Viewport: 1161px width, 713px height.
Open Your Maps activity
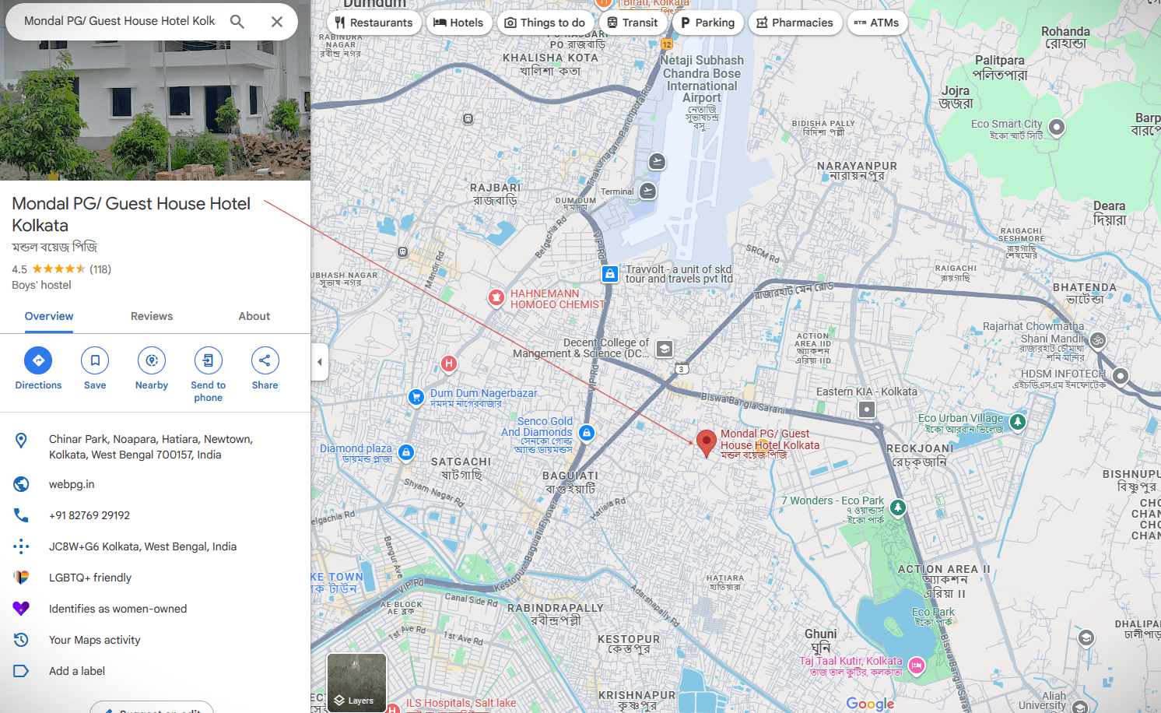coord(95,640)
